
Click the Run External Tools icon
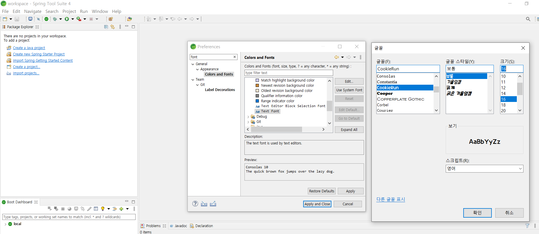[79, 19]
